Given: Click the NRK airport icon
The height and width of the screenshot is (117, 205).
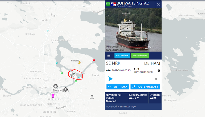Looking at the screenshot, I should click(92, 96).
